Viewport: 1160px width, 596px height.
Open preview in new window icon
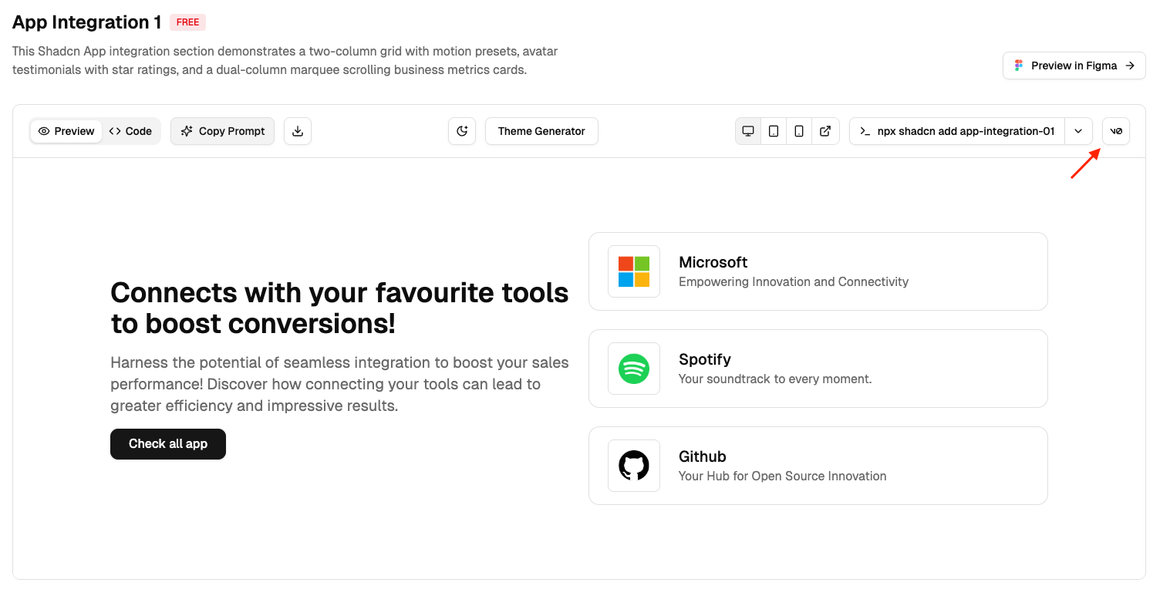click(825, 131)
